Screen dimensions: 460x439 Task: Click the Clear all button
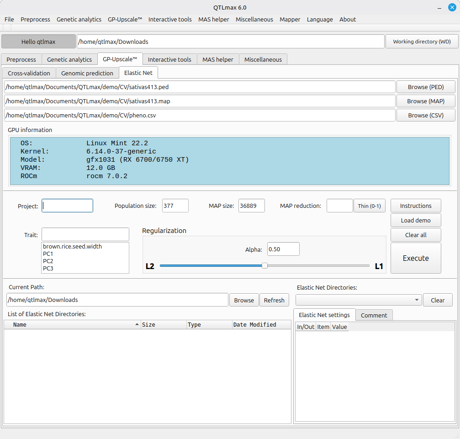tap(415, 235)
